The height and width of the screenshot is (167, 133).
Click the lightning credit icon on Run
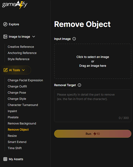95,134
